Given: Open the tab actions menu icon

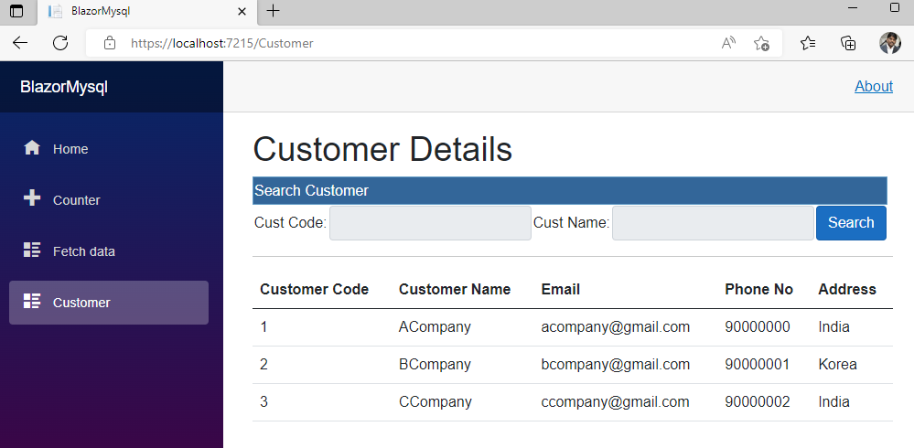Looking at the screenshot, I should point(16,11).
